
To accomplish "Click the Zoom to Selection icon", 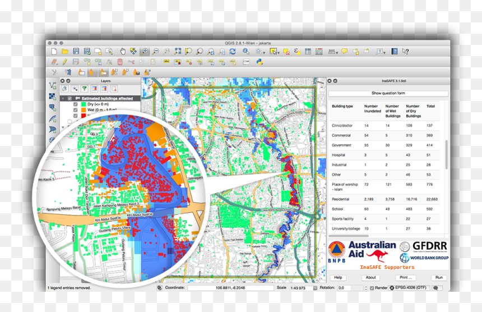I will (188, 52).
